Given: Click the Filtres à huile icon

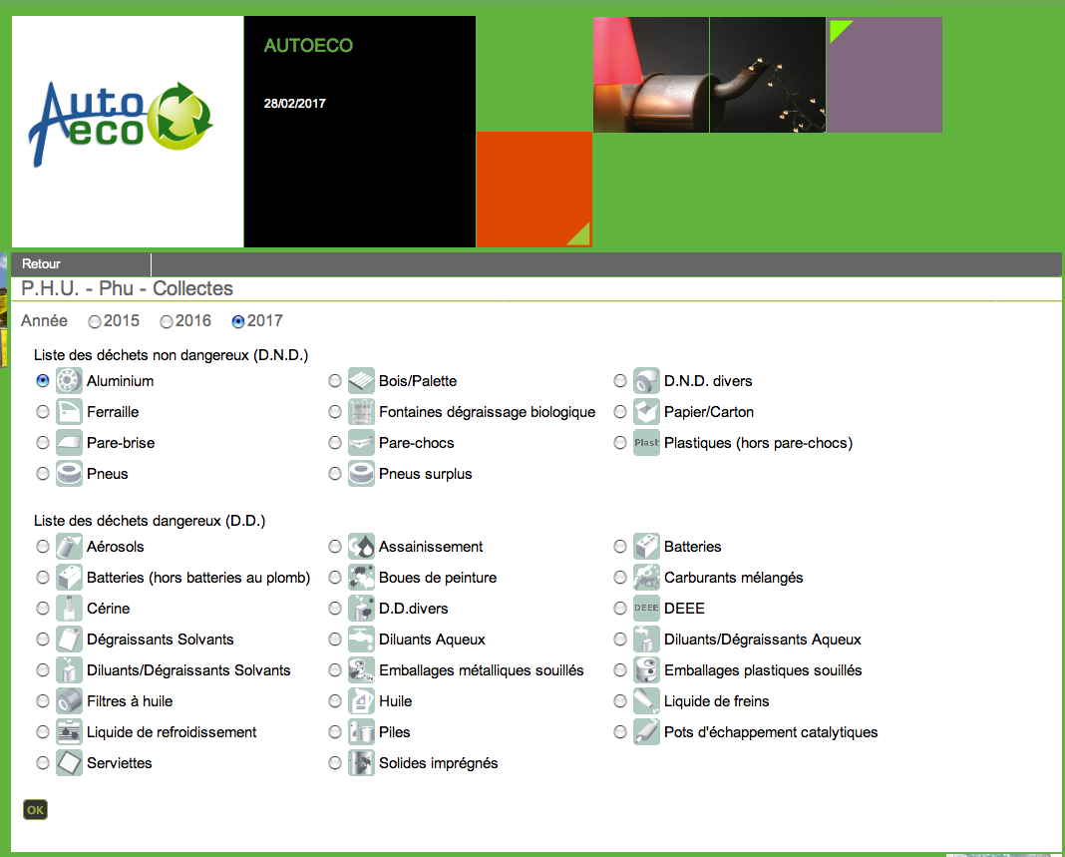Looking at the screenshot, I should click(x=69, y=701).
